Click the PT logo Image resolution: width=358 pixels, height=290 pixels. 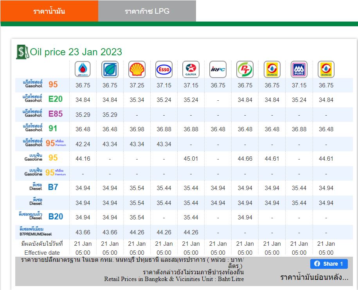click(x=245, y=69)
